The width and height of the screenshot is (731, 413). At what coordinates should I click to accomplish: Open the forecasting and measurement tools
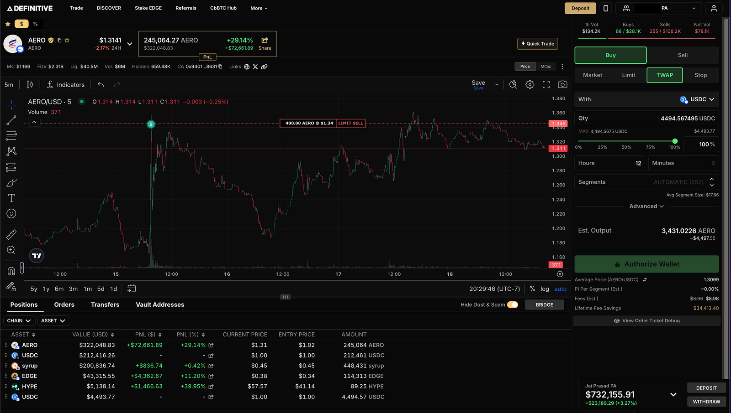11,167
